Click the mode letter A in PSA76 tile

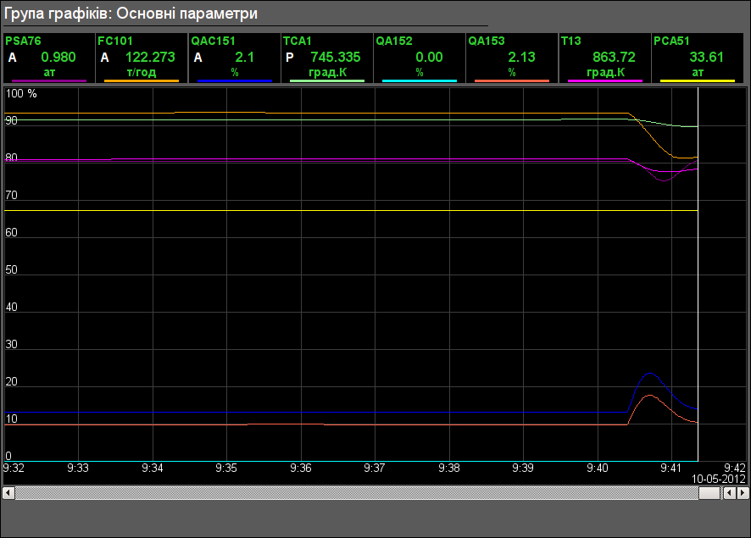pos(13,58)
